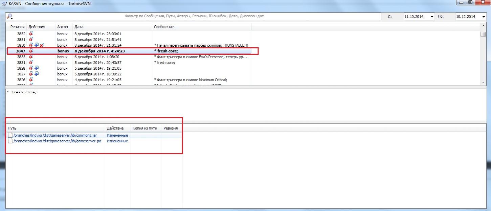491x211 pixels.
Task: Sort changed files by Действие column header
Action: coord(115,128)
